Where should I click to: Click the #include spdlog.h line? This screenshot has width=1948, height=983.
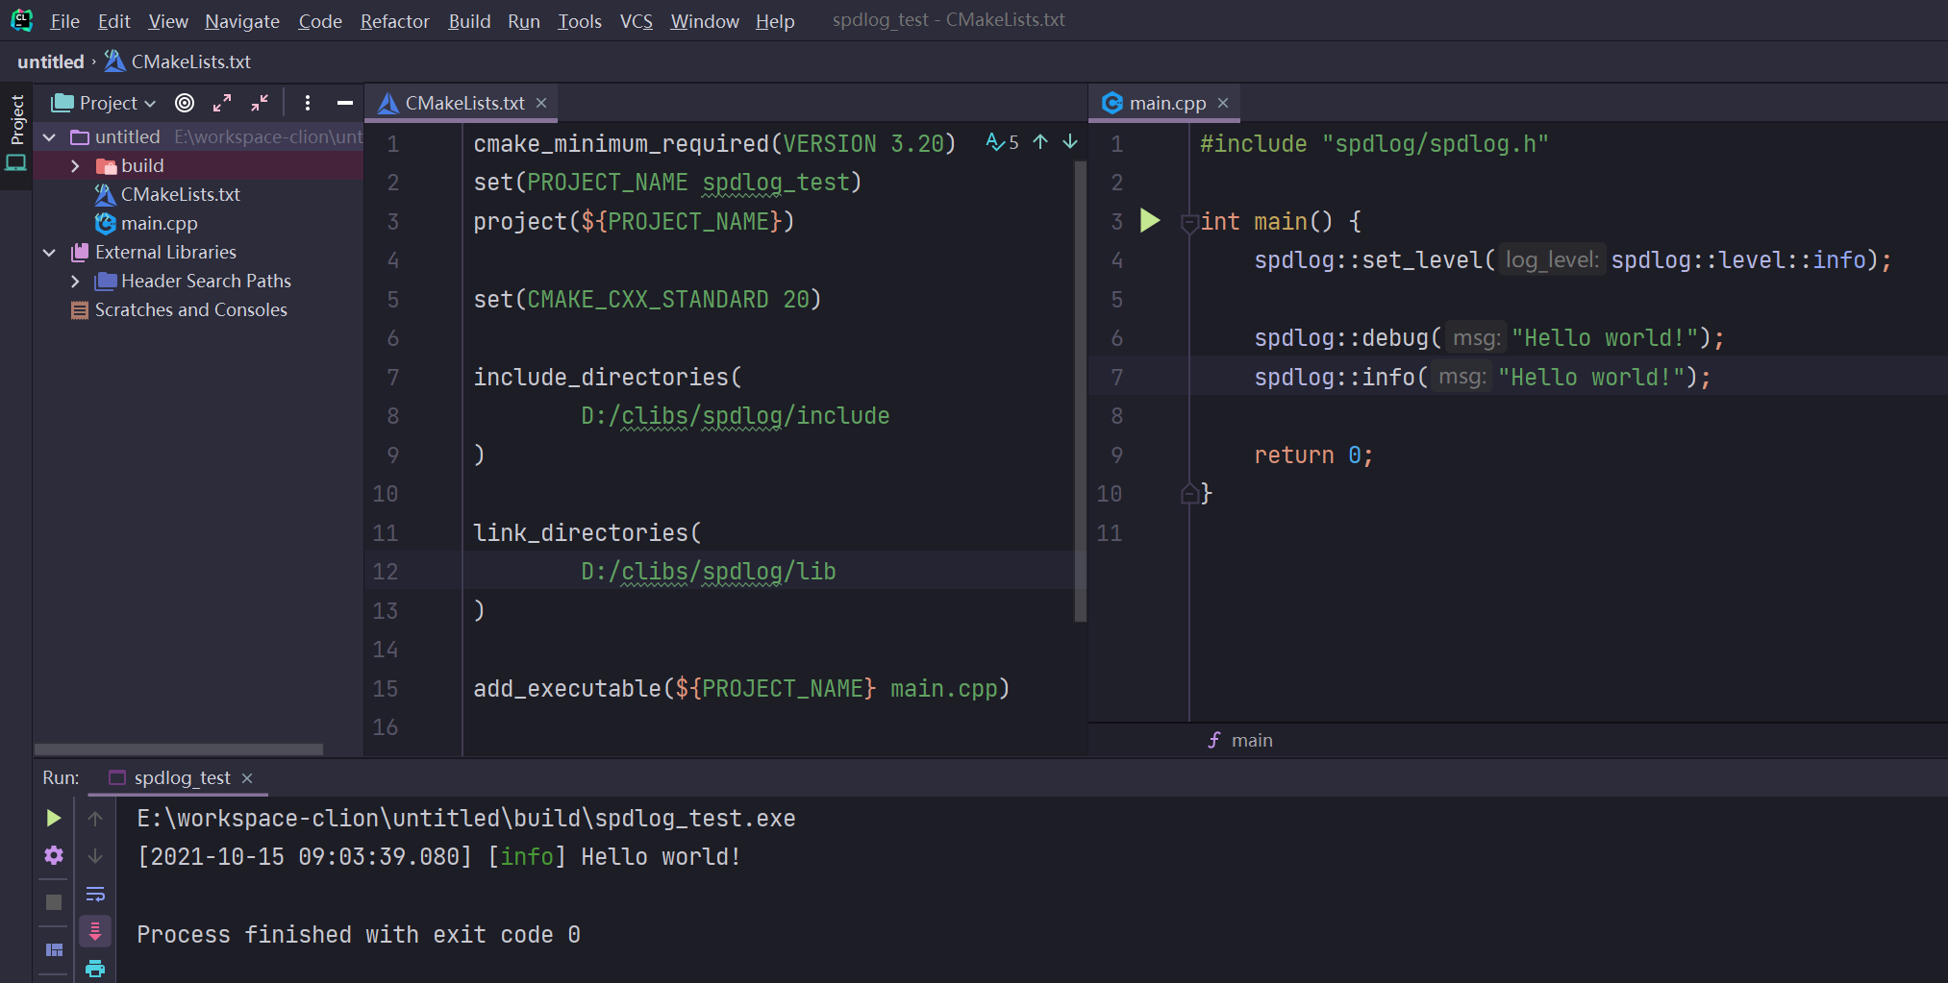point(1374,143)
